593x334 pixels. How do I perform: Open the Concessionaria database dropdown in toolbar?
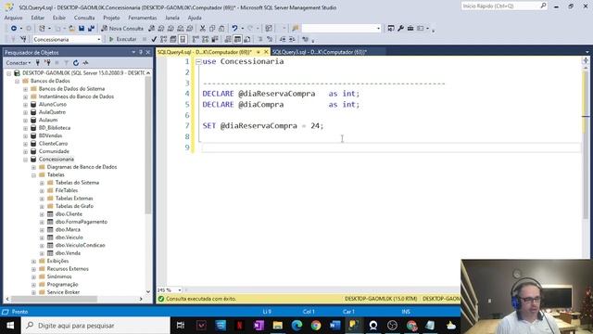click(x=99, y=39)
